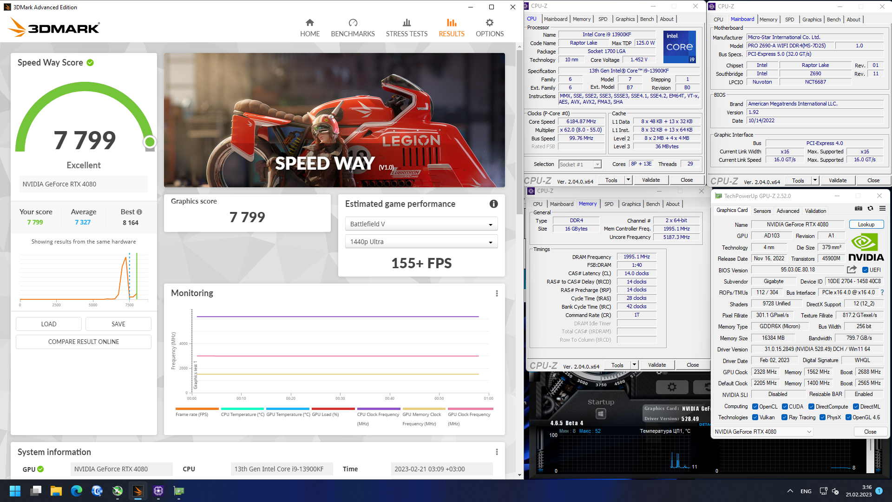Go to 3DMark HOME section

309,28
